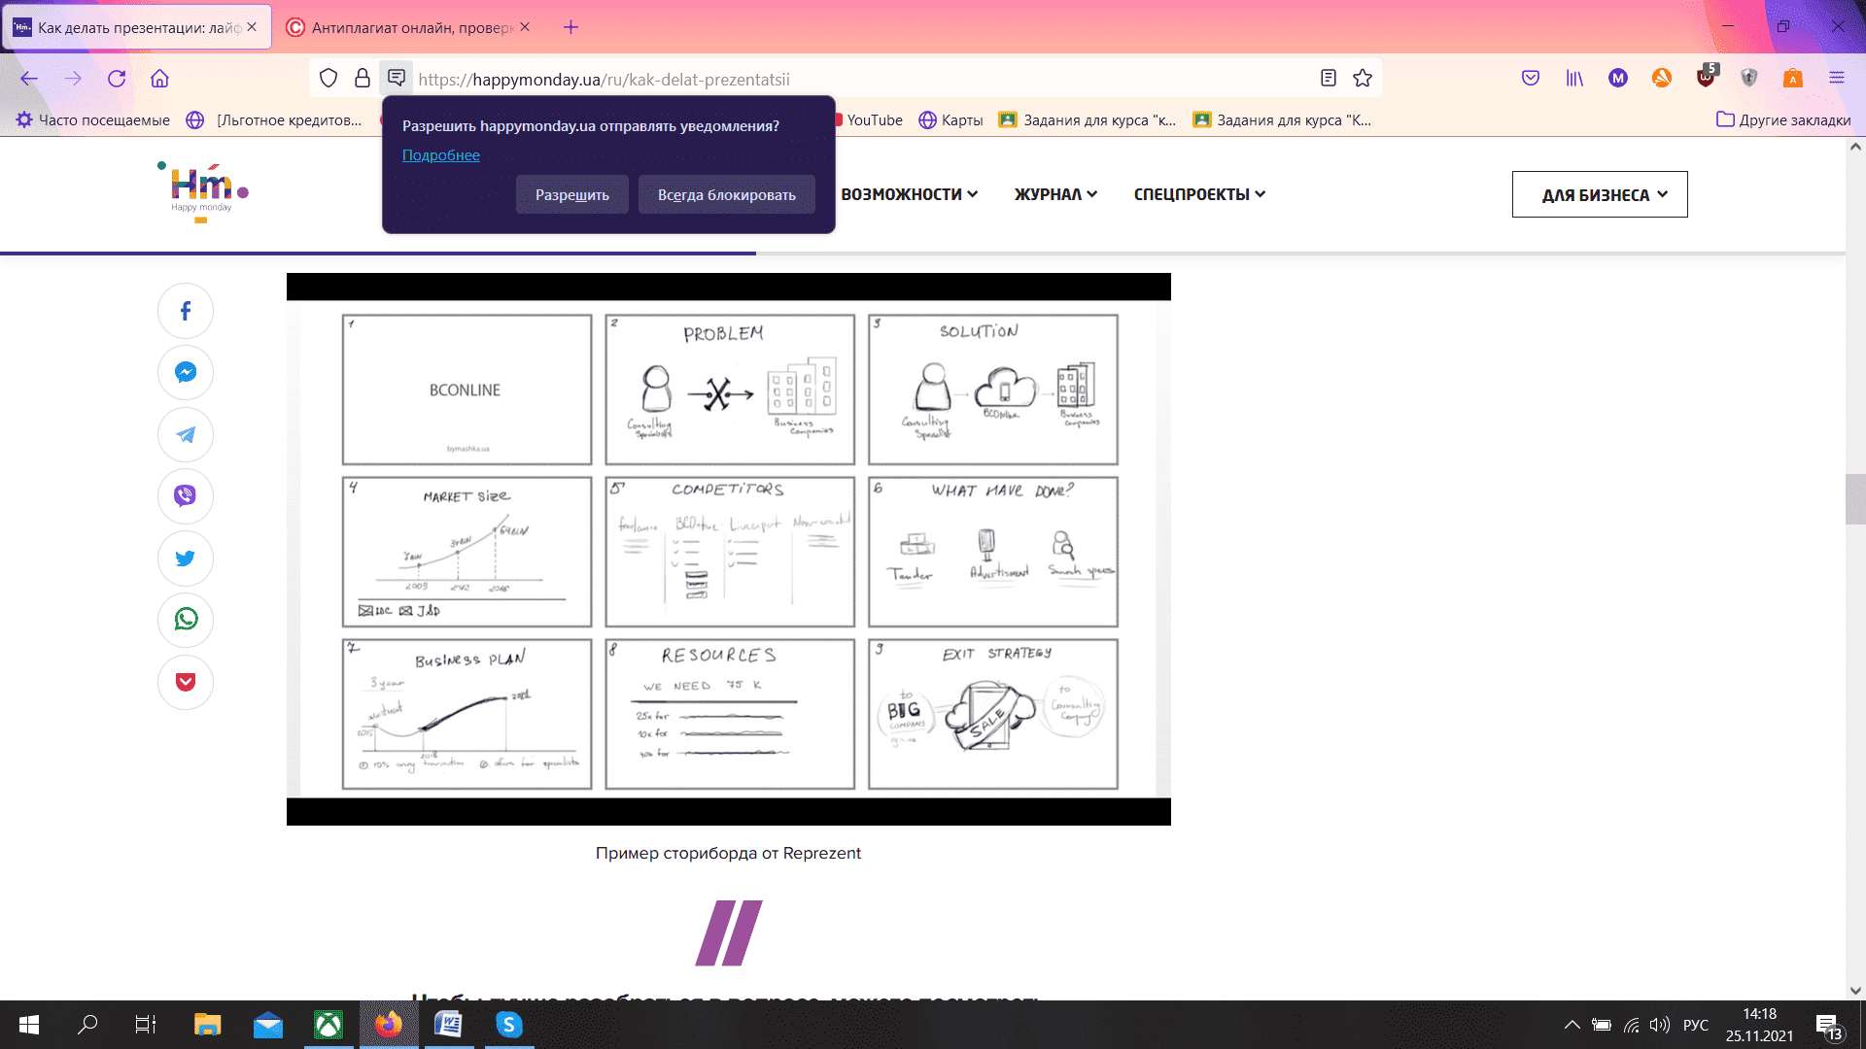Click the РУС language indicator
This screenshot has width=1866, height=1049.
click(x=1695, y=1025)
